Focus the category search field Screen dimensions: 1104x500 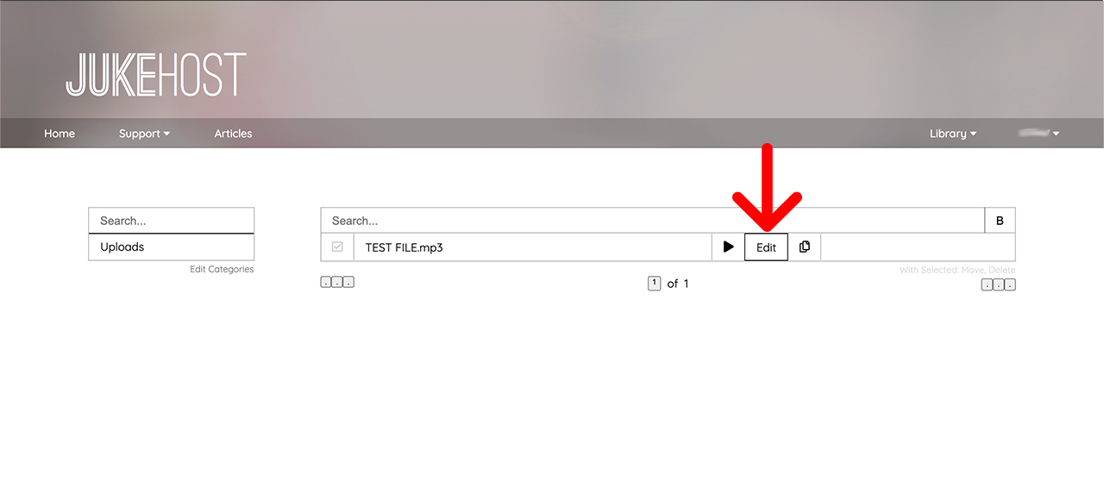click(x=172, y=221)
